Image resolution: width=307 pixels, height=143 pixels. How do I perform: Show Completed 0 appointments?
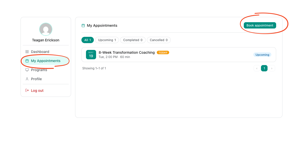tap(133, 40)
